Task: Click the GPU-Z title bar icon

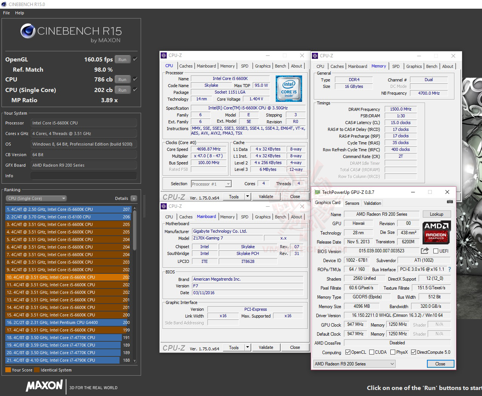Action: 318,192
